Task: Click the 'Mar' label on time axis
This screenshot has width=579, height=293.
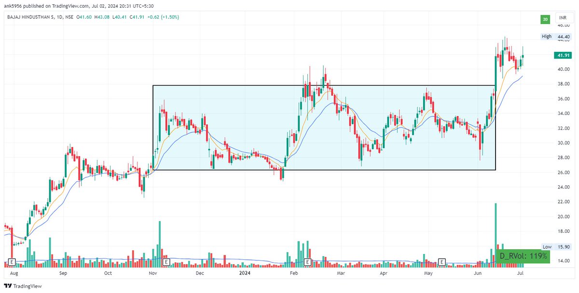Action: coord(341,273)
